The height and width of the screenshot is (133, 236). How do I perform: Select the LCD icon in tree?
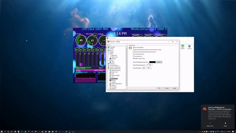pos(110,77)
